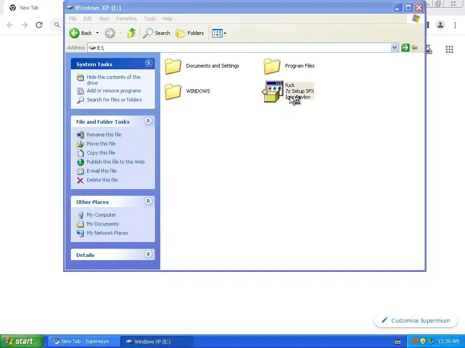Screen dimensions: 465x348
Task: Go back with the green Back arrow
Action: pos(81,33)
